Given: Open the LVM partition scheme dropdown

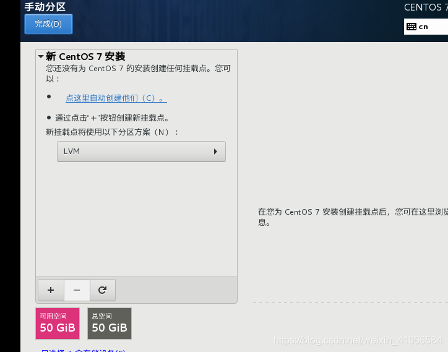Looking at the screenshot, I should [141, 152].
